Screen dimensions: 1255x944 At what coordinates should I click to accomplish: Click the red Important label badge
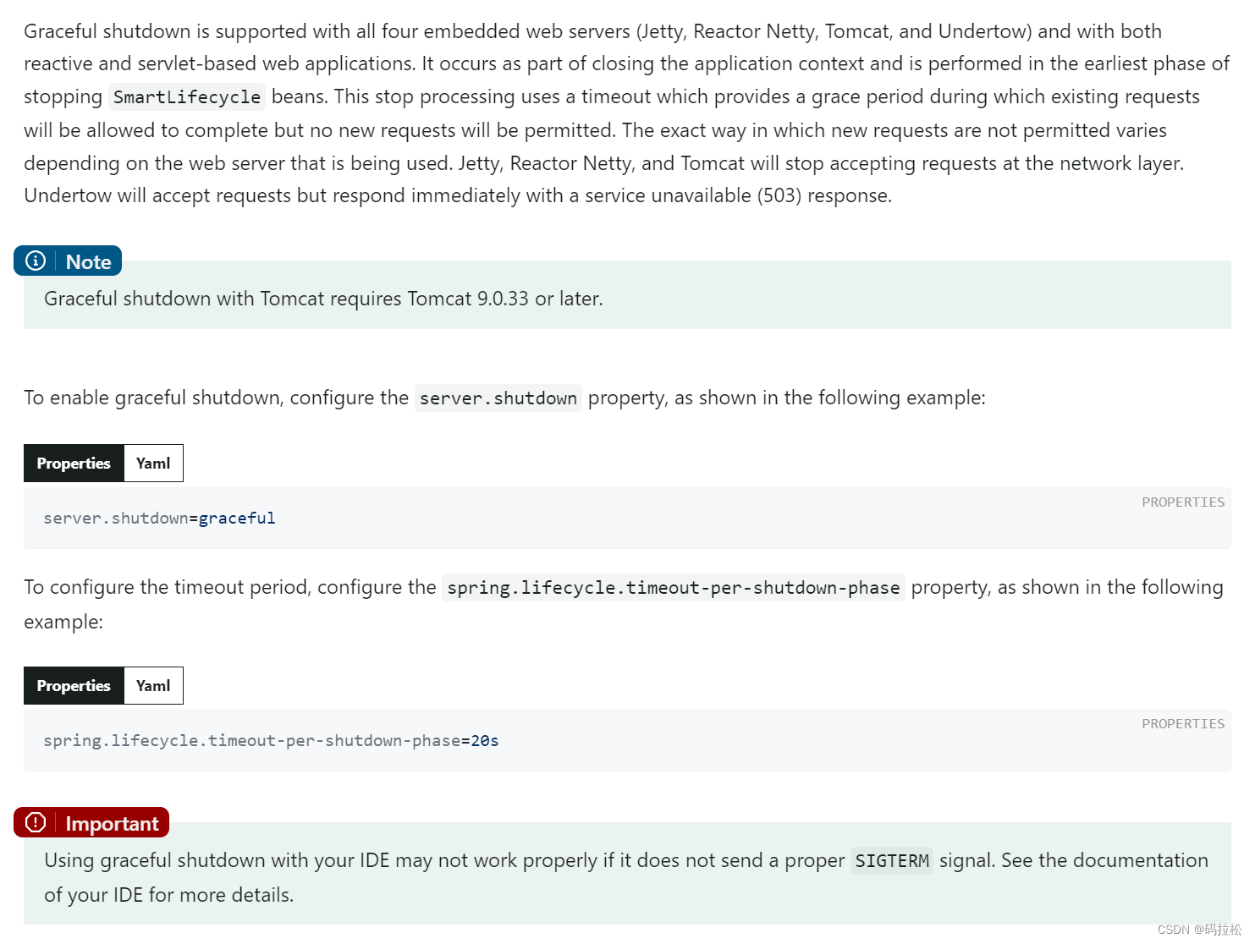[x=91, y=822]
